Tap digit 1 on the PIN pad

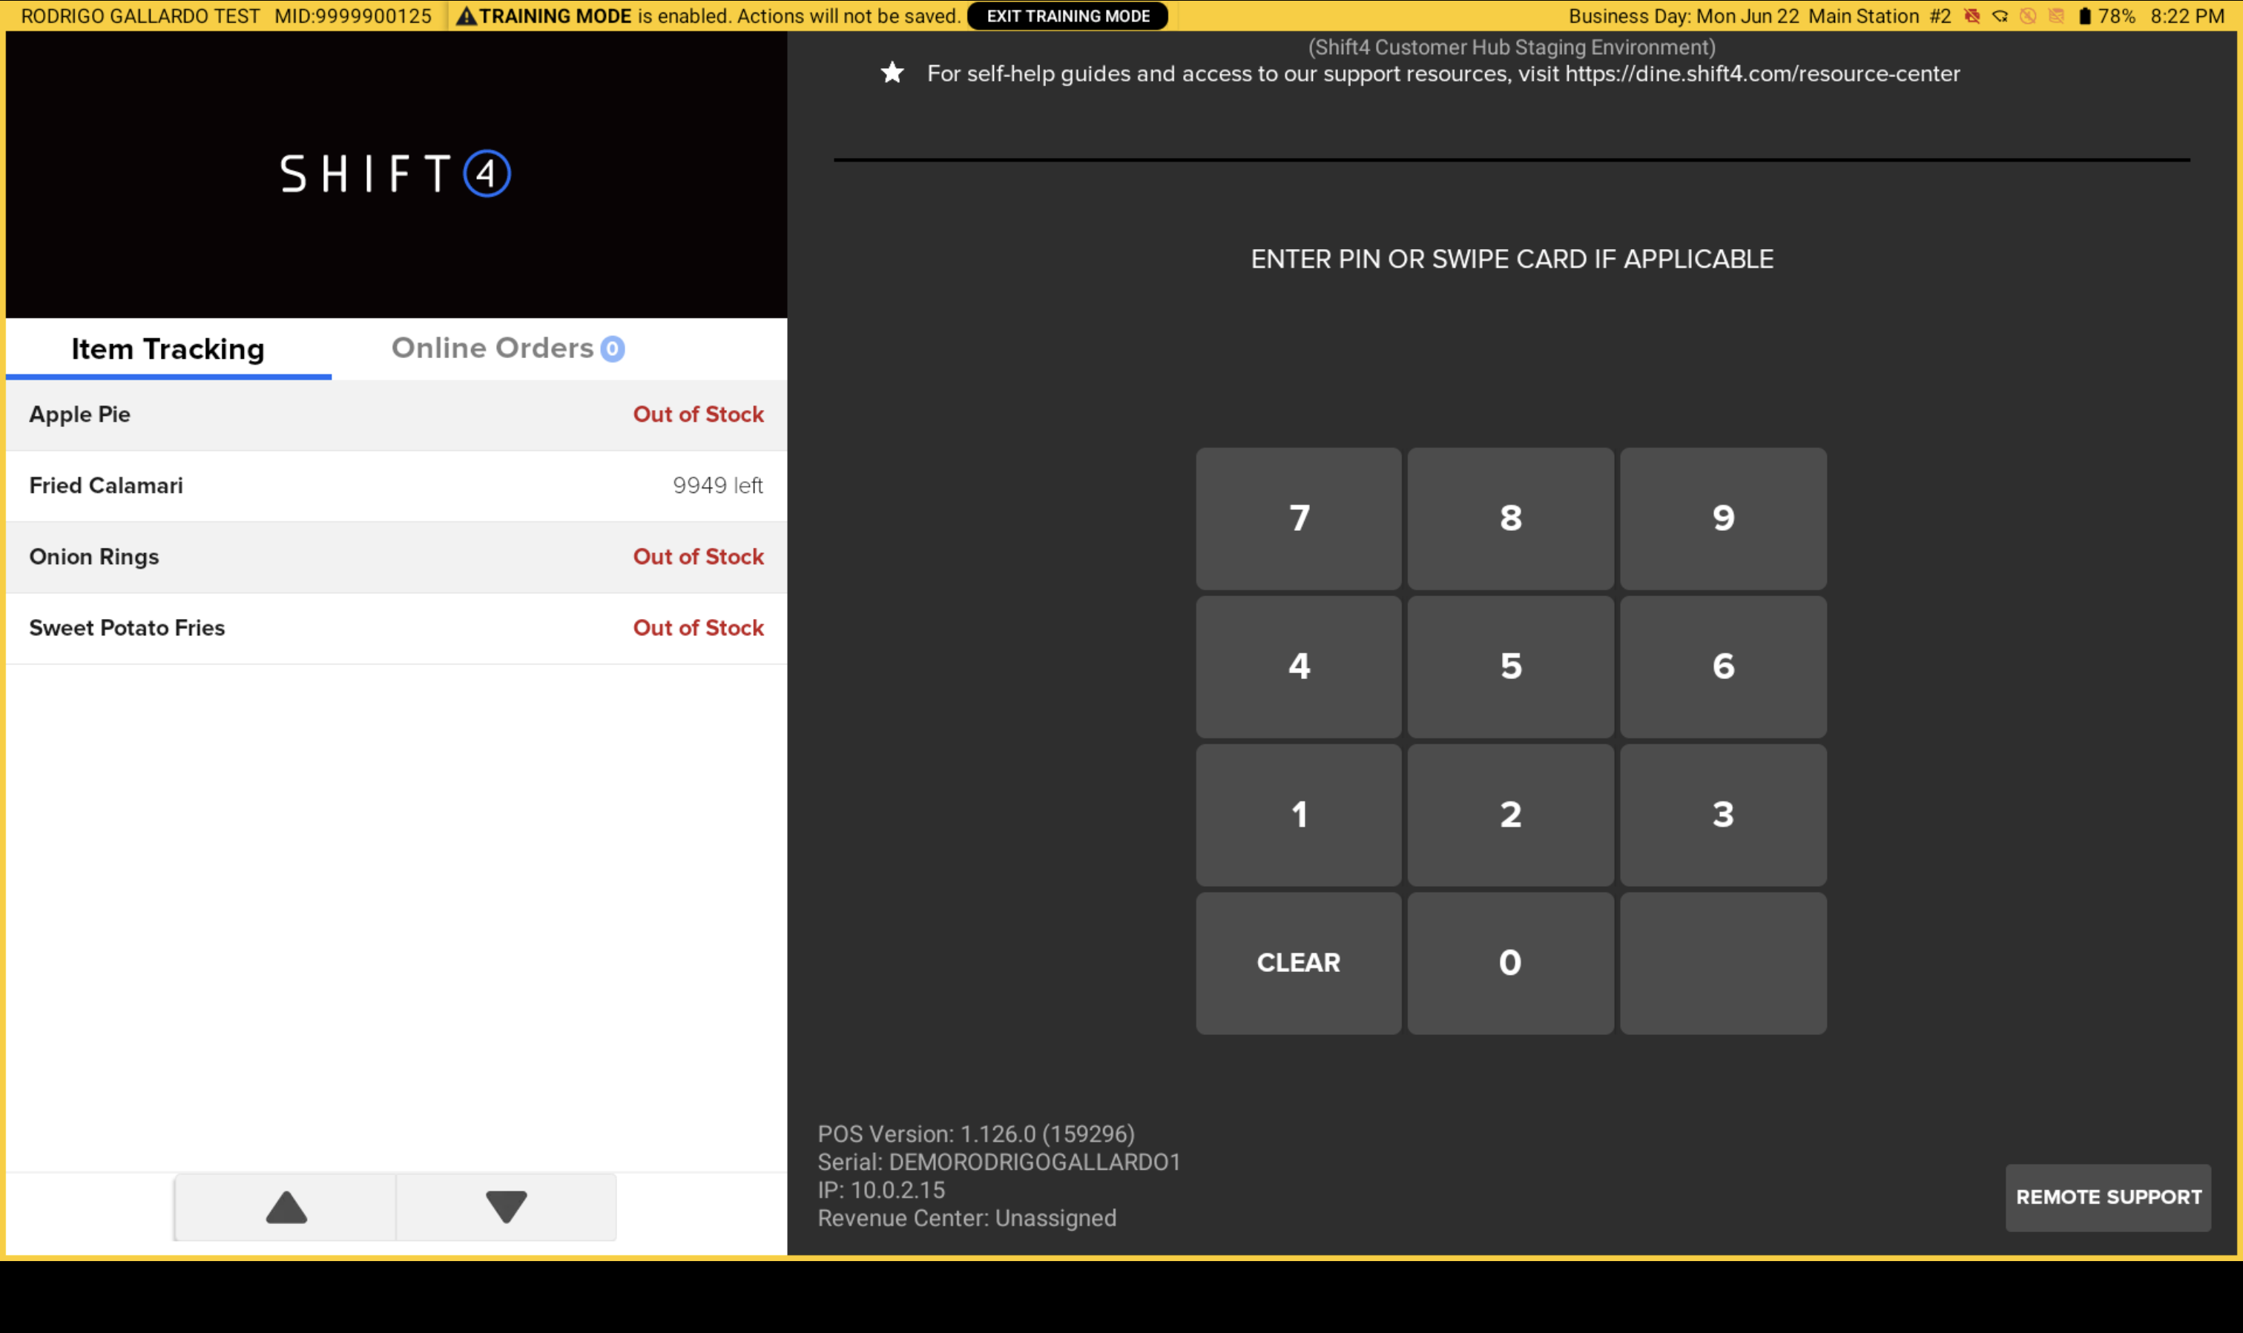pyautogui.click(x=1299, y=815)
